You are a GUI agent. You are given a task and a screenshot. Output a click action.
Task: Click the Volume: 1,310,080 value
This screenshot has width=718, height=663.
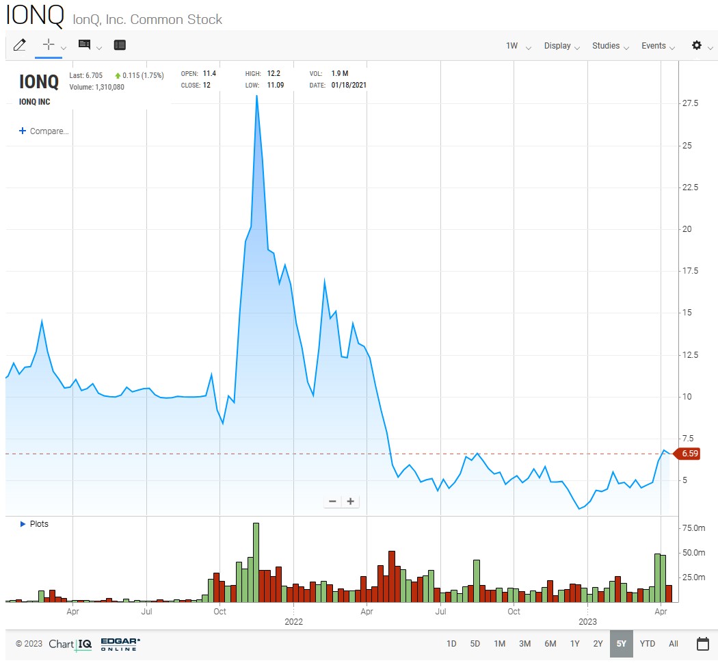(96, 87)
